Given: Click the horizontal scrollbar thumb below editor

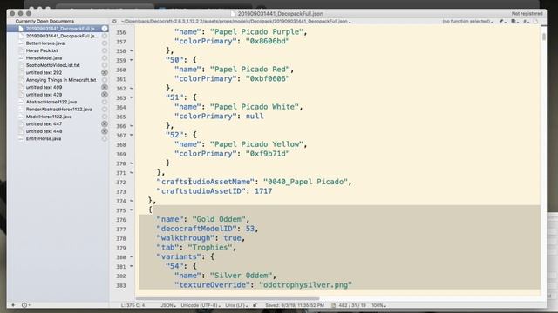Looking at the screenshot, I should click(228, 298).
